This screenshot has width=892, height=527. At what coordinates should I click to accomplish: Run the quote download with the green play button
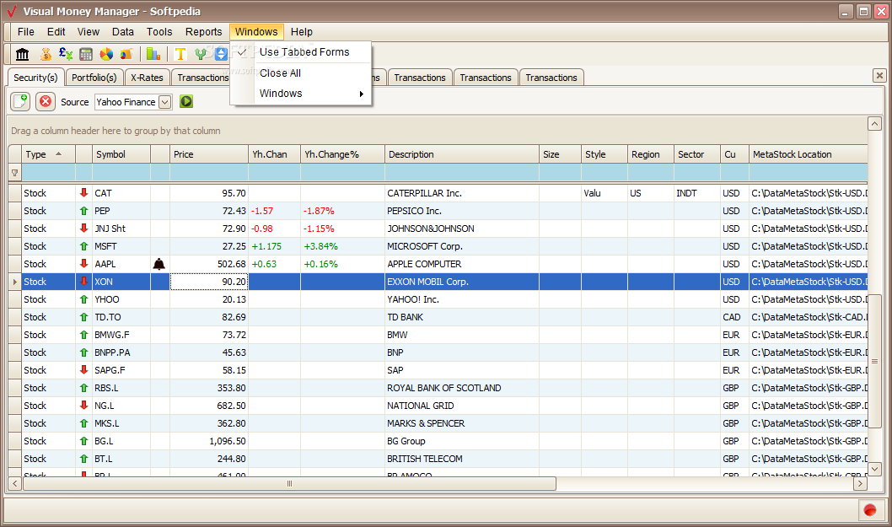tap(186, 102)
